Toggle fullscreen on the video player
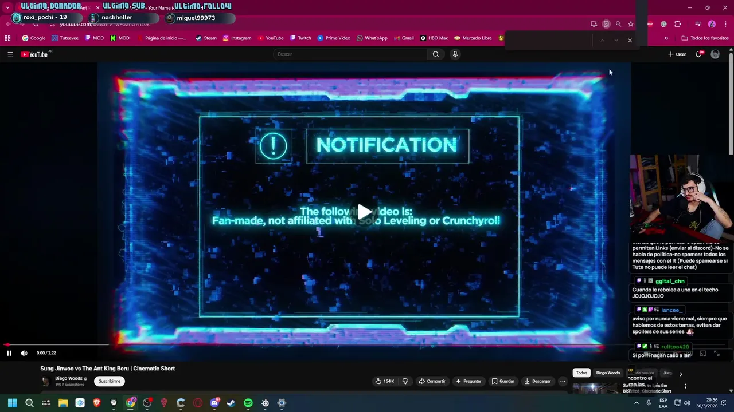 pos(716,354)
